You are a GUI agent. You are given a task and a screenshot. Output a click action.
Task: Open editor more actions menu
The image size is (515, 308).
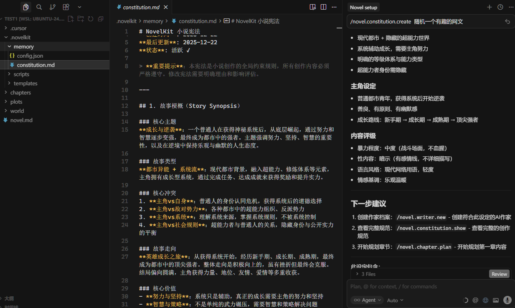click(x=334, y=7)
